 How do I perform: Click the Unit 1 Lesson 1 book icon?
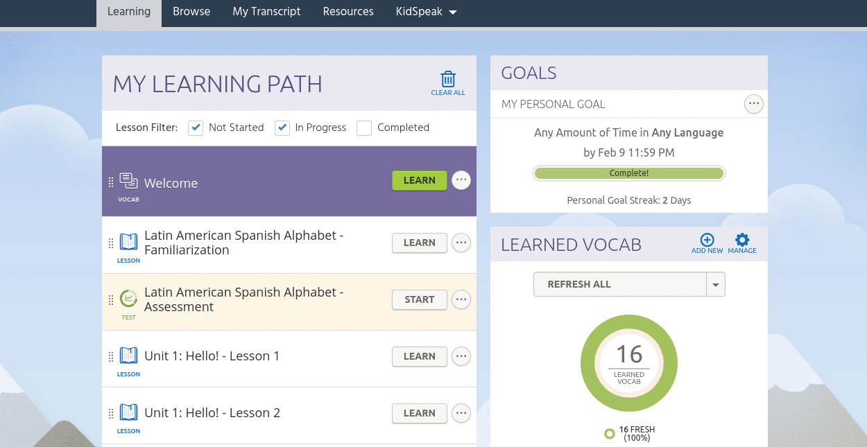[x=128, y=356]
